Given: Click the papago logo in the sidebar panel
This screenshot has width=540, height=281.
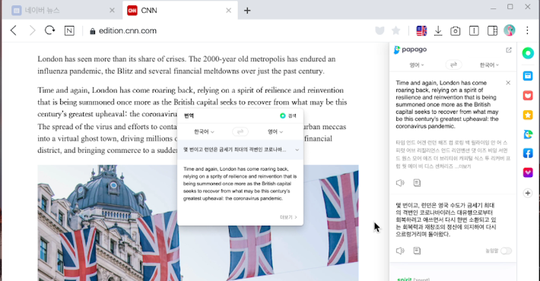Looking at the screenshot, I should click(x=410, y=49).
